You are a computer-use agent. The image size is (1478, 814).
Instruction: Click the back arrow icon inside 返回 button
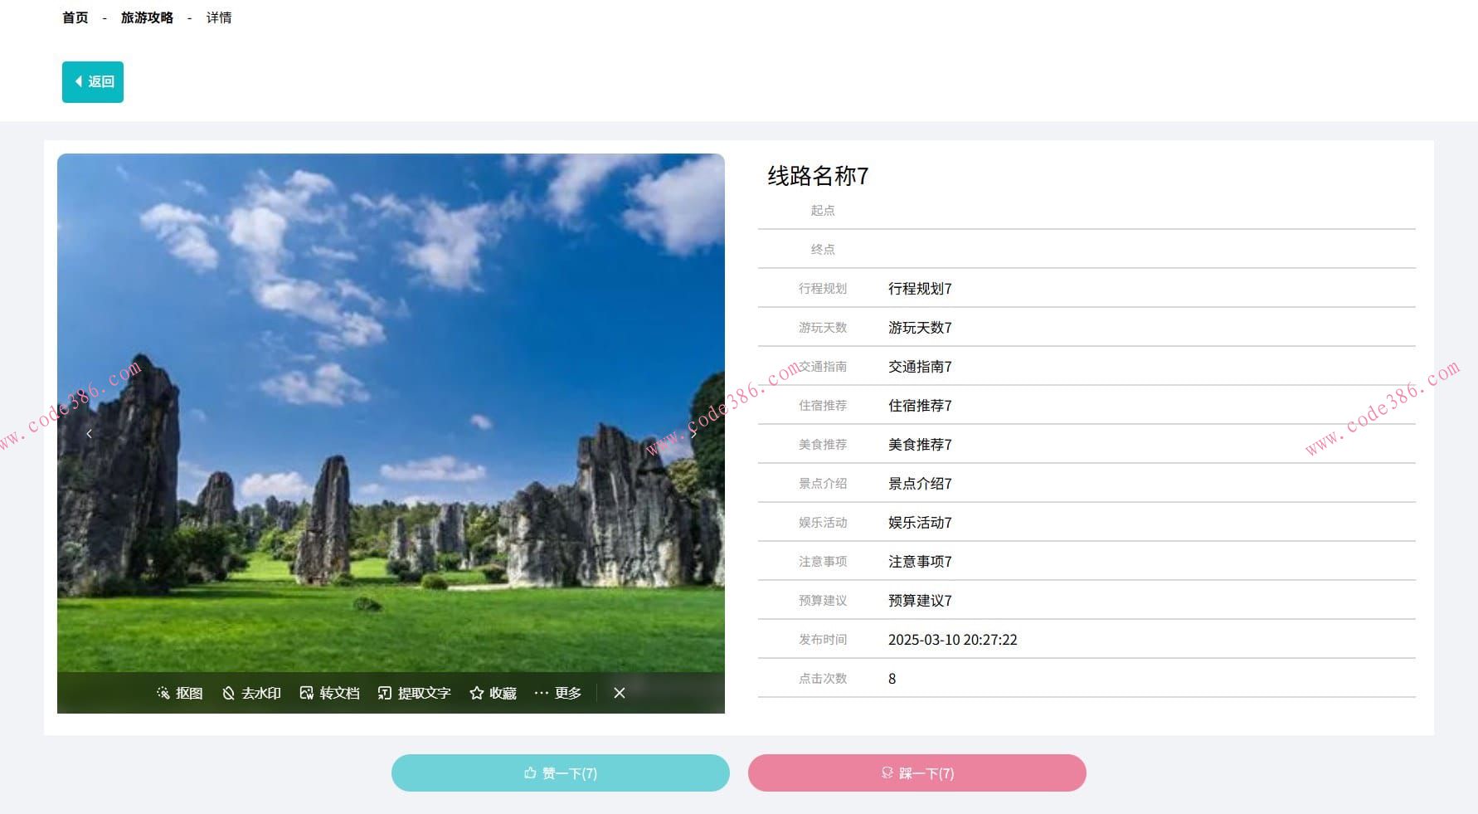point(78,82)
